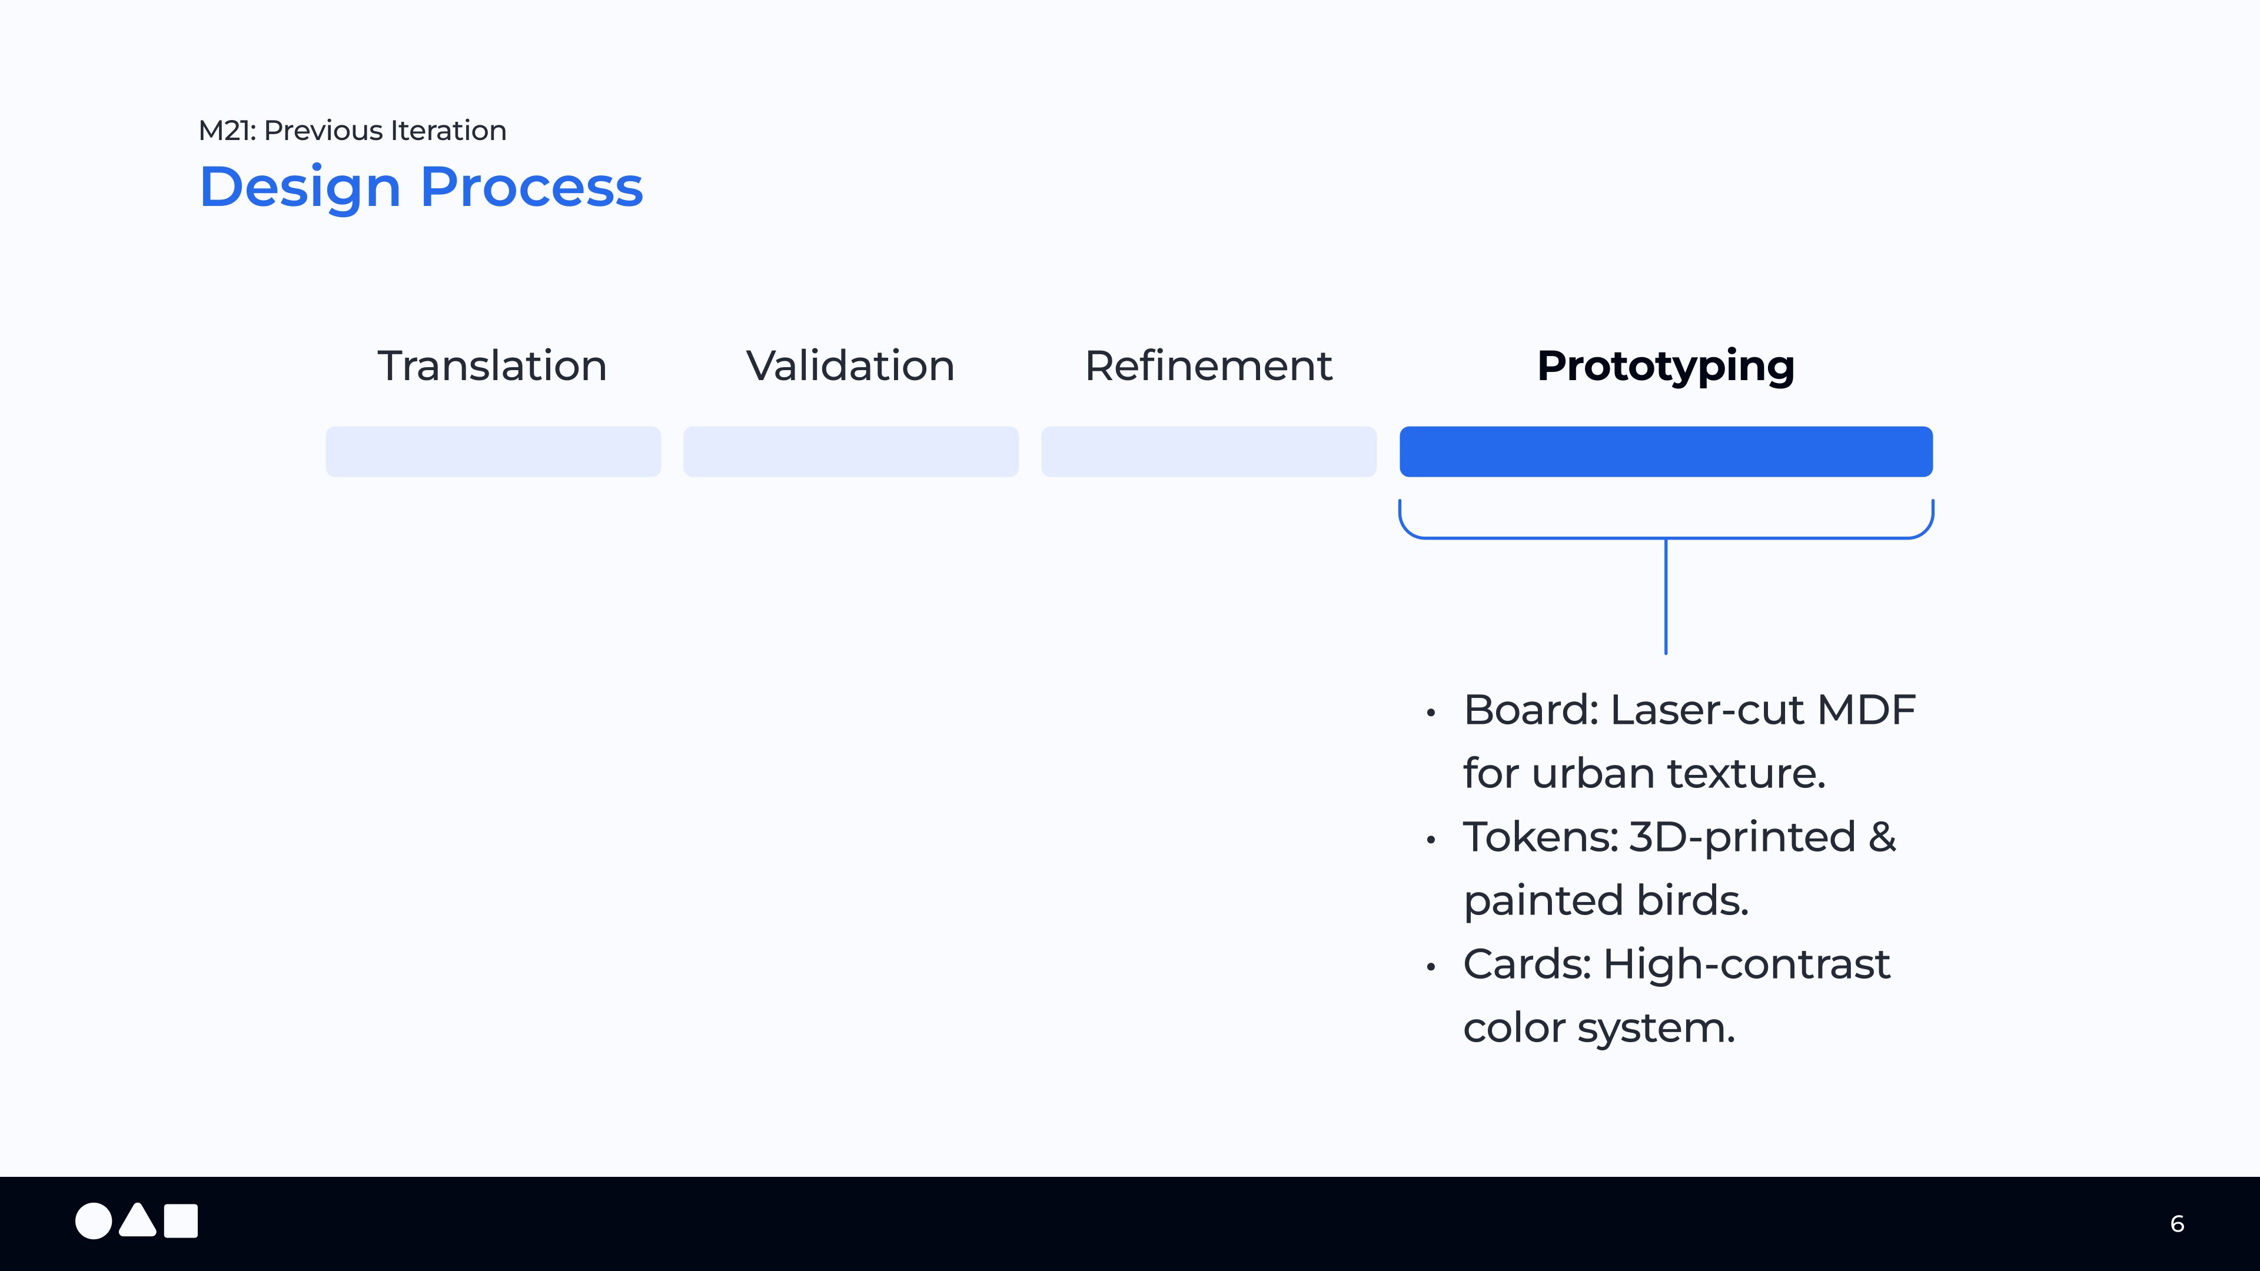Click the square shape in footer logo
This screenshot has height=1271, width=2260.
coord(181,1221)
